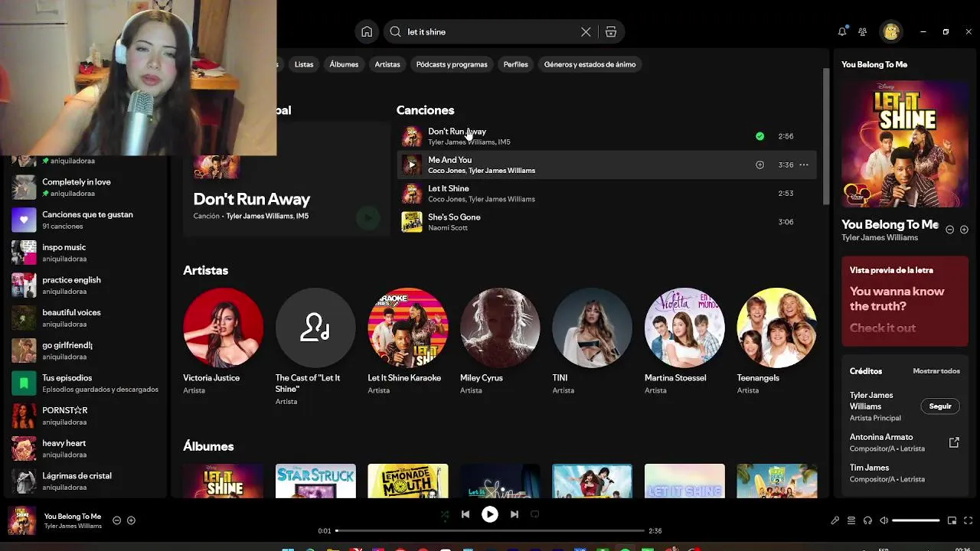
Task: Mute with the volume speaker icon
Action: click(x=884, y=520)
